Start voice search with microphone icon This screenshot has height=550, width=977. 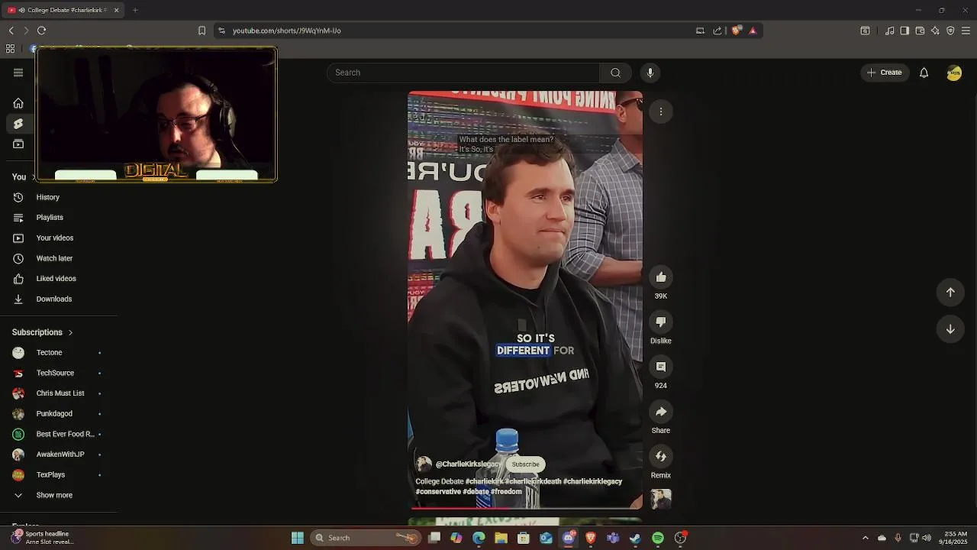(x=650, y=73)
